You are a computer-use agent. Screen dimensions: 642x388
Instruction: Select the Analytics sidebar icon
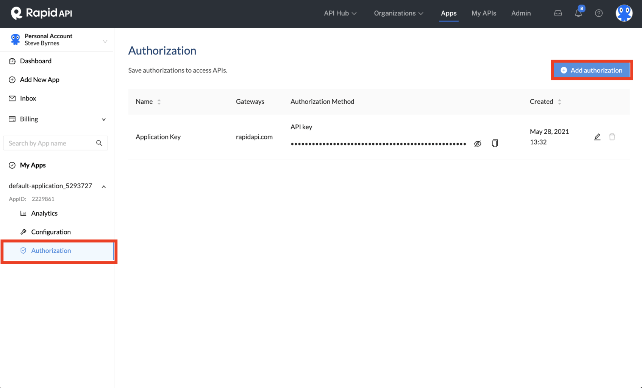(23, 213)
